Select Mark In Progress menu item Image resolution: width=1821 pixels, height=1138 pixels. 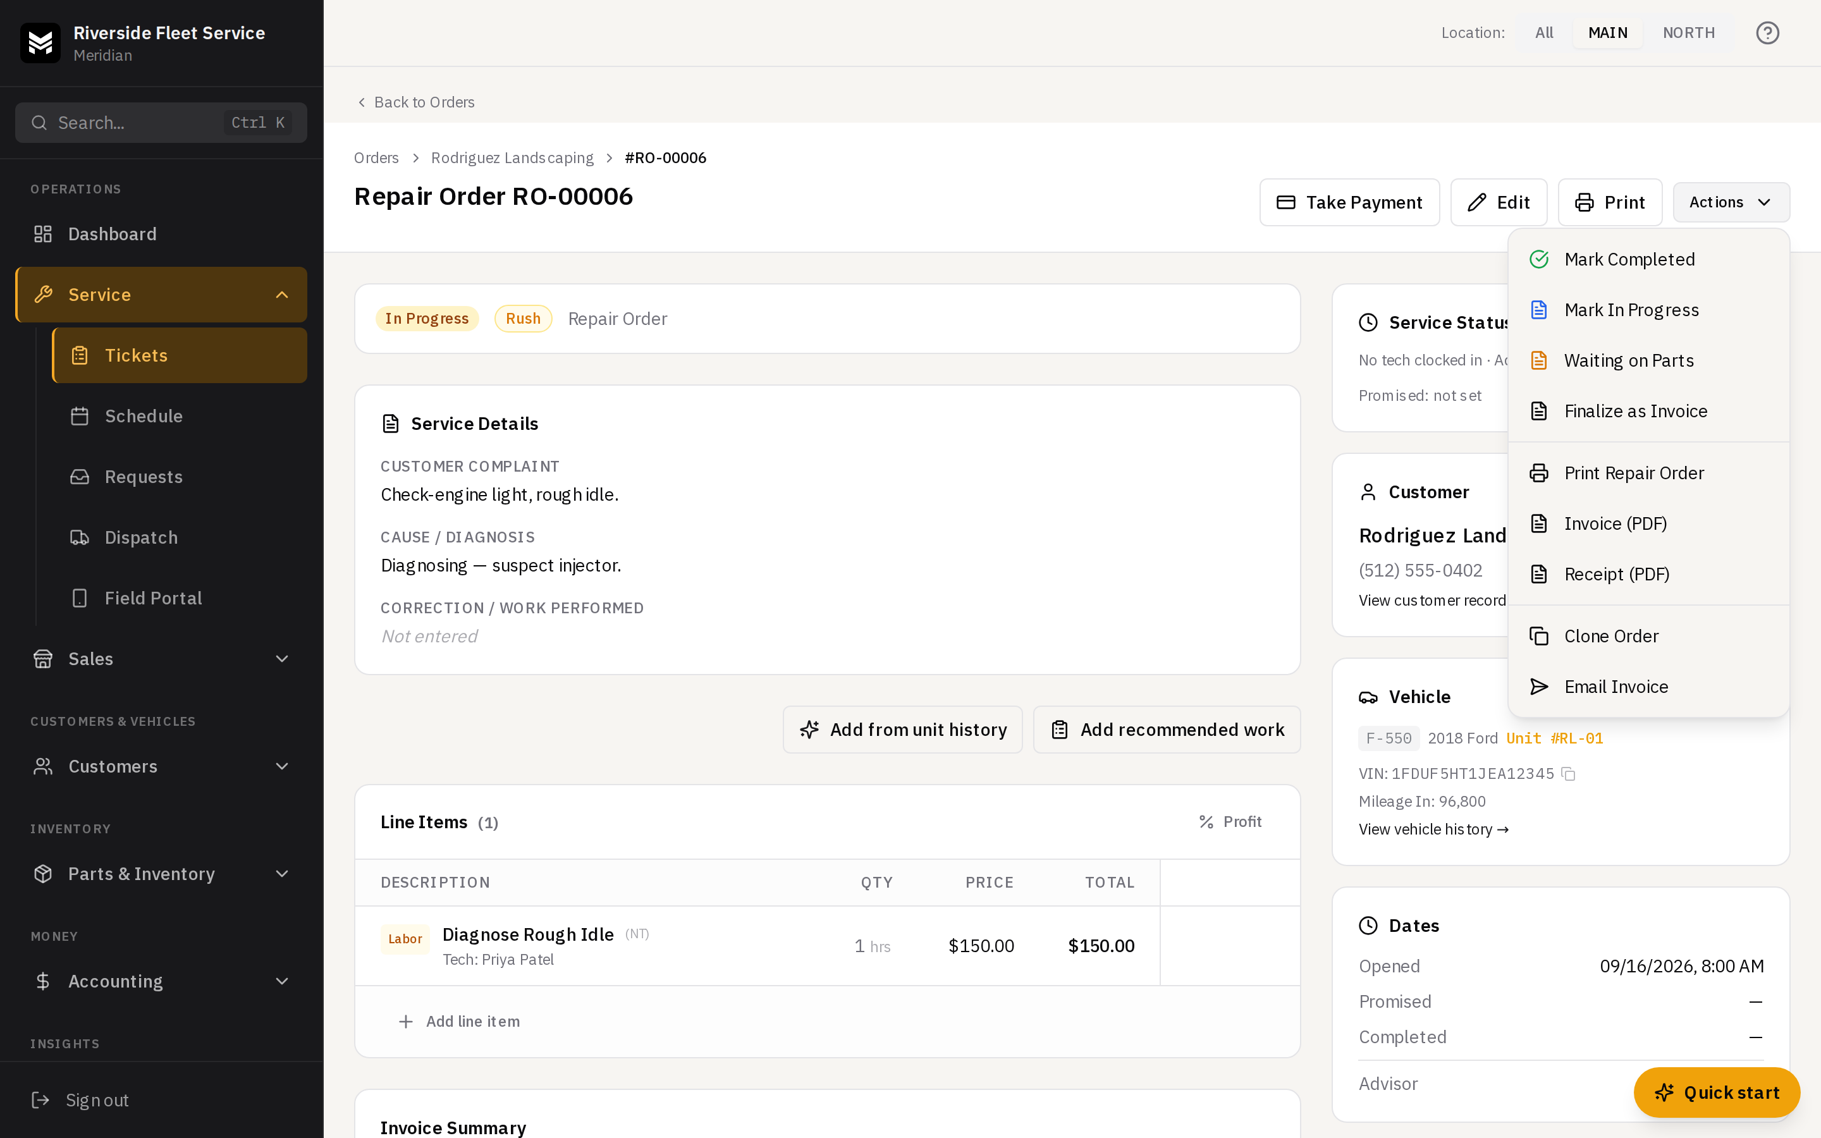pos(1648,310)
